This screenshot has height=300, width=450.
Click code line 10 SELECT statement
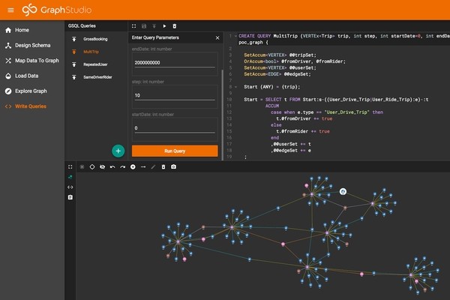click(x=336, y=100)
